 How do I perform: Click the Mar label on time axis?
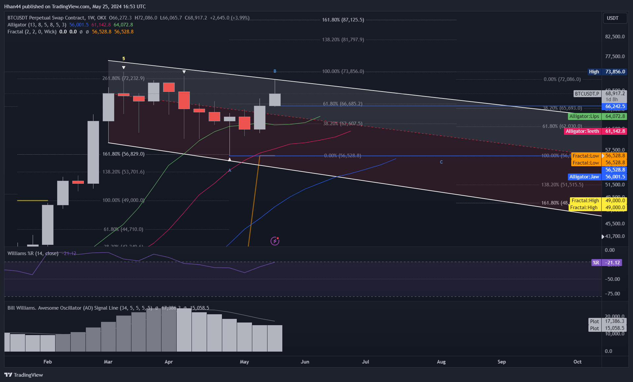coord(108,362)
